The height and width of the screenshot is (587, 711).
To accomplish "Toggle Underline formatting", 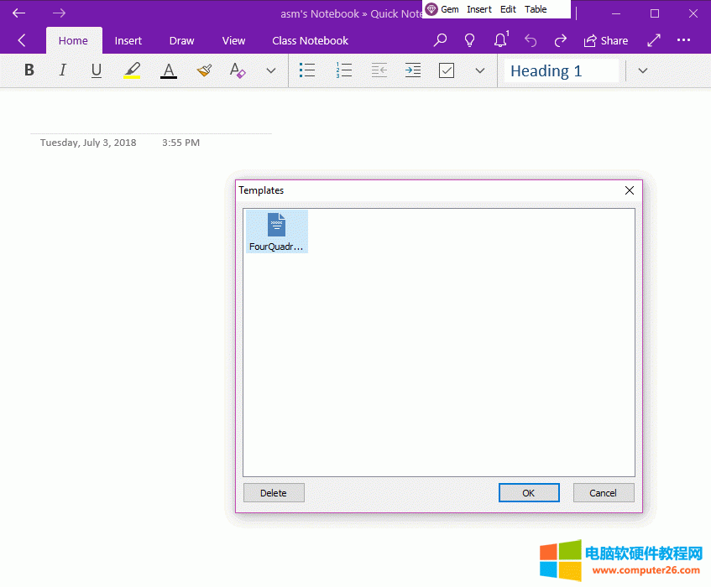I will click(x=96, y=70).
